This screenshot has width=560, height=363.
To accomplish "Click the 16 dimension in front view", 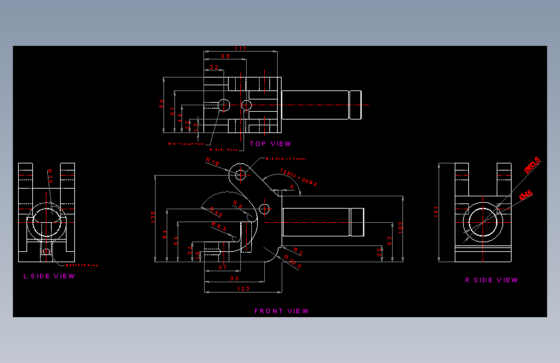I will coord(198,254).
